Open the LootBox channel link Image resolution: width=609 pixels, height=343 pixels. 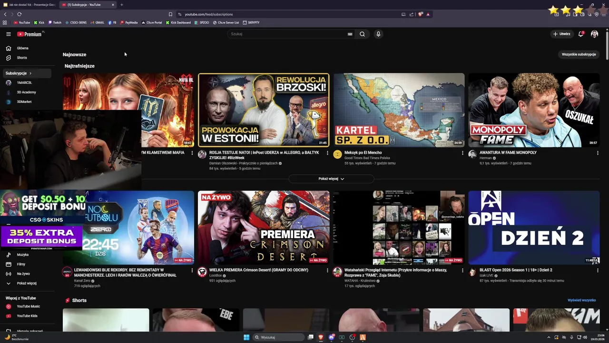coord(216,275)
